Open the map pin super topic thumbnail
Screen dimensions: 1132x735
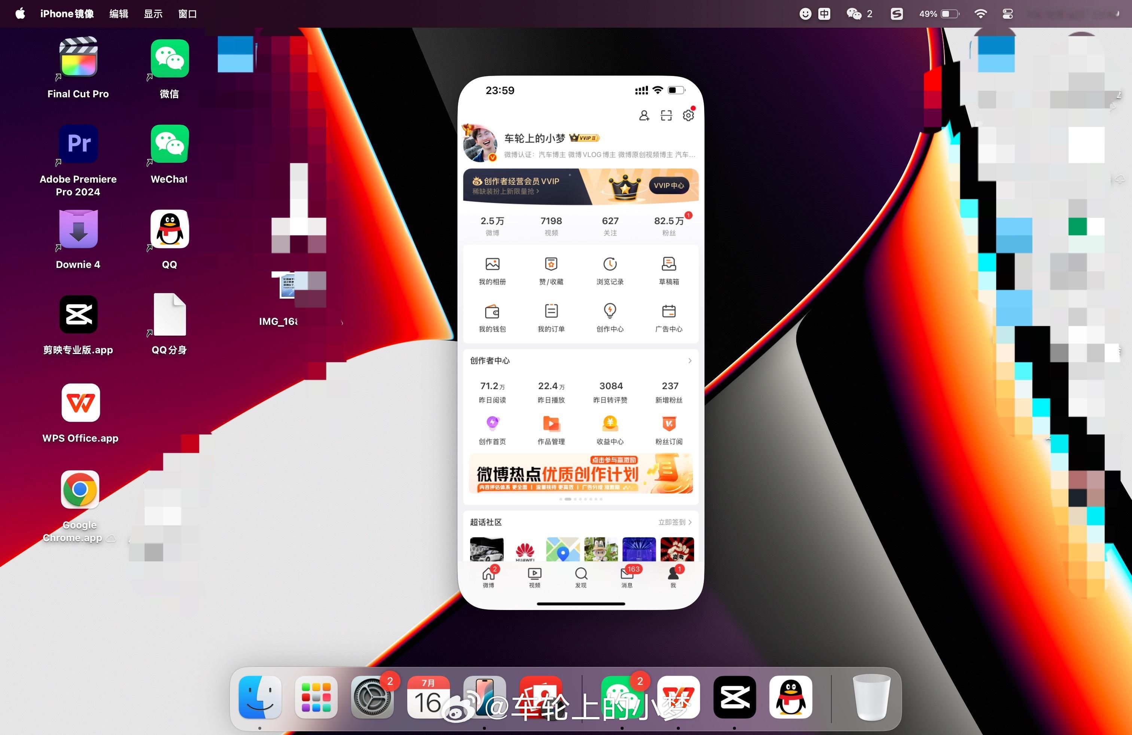(563, 550)
